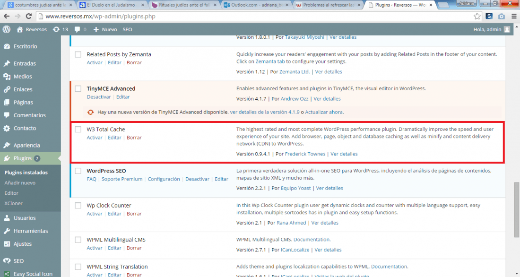Open the Añadir nuevo submenu item

click(20, 183)
